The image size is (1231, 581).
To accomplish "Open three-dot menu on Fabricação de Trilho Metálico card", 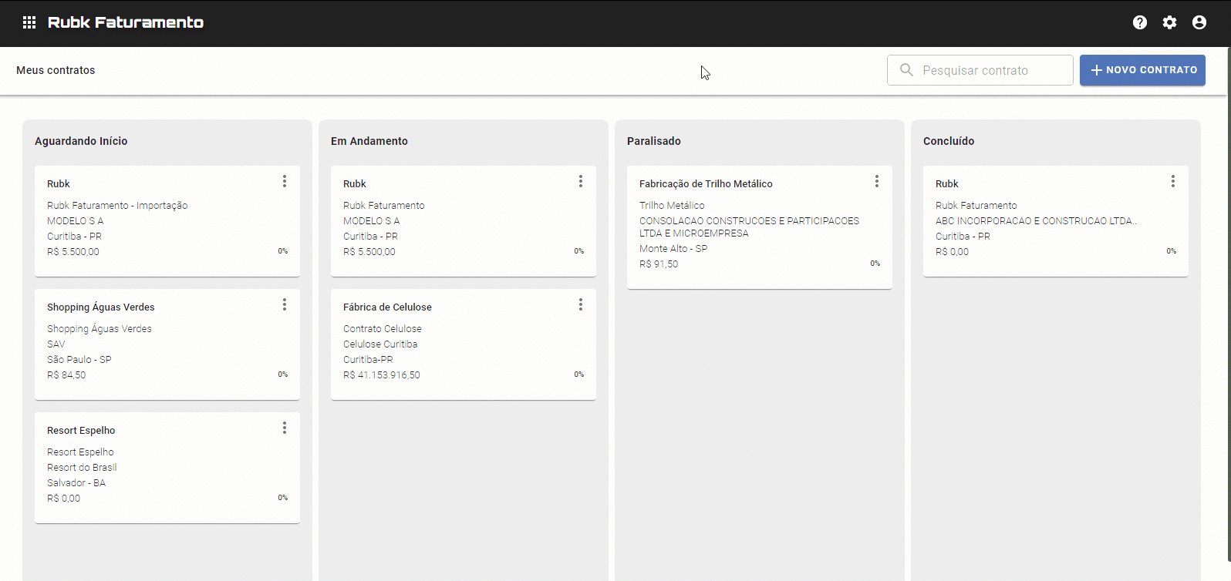I will (877, 181).
